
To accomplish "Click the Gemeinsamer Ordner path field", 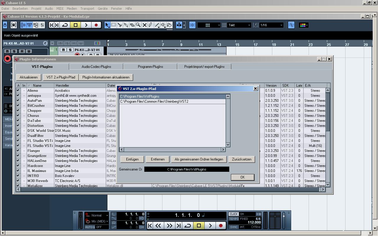I will pos(187,169).
